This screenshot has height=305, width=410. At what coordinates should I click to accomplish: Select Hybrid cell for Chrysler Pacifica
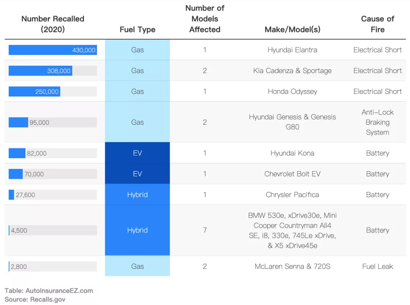coord(137,194)
